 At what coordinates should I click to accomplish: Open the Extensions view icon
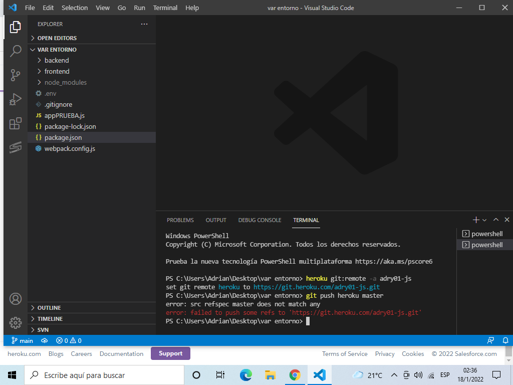coord(15,123)
